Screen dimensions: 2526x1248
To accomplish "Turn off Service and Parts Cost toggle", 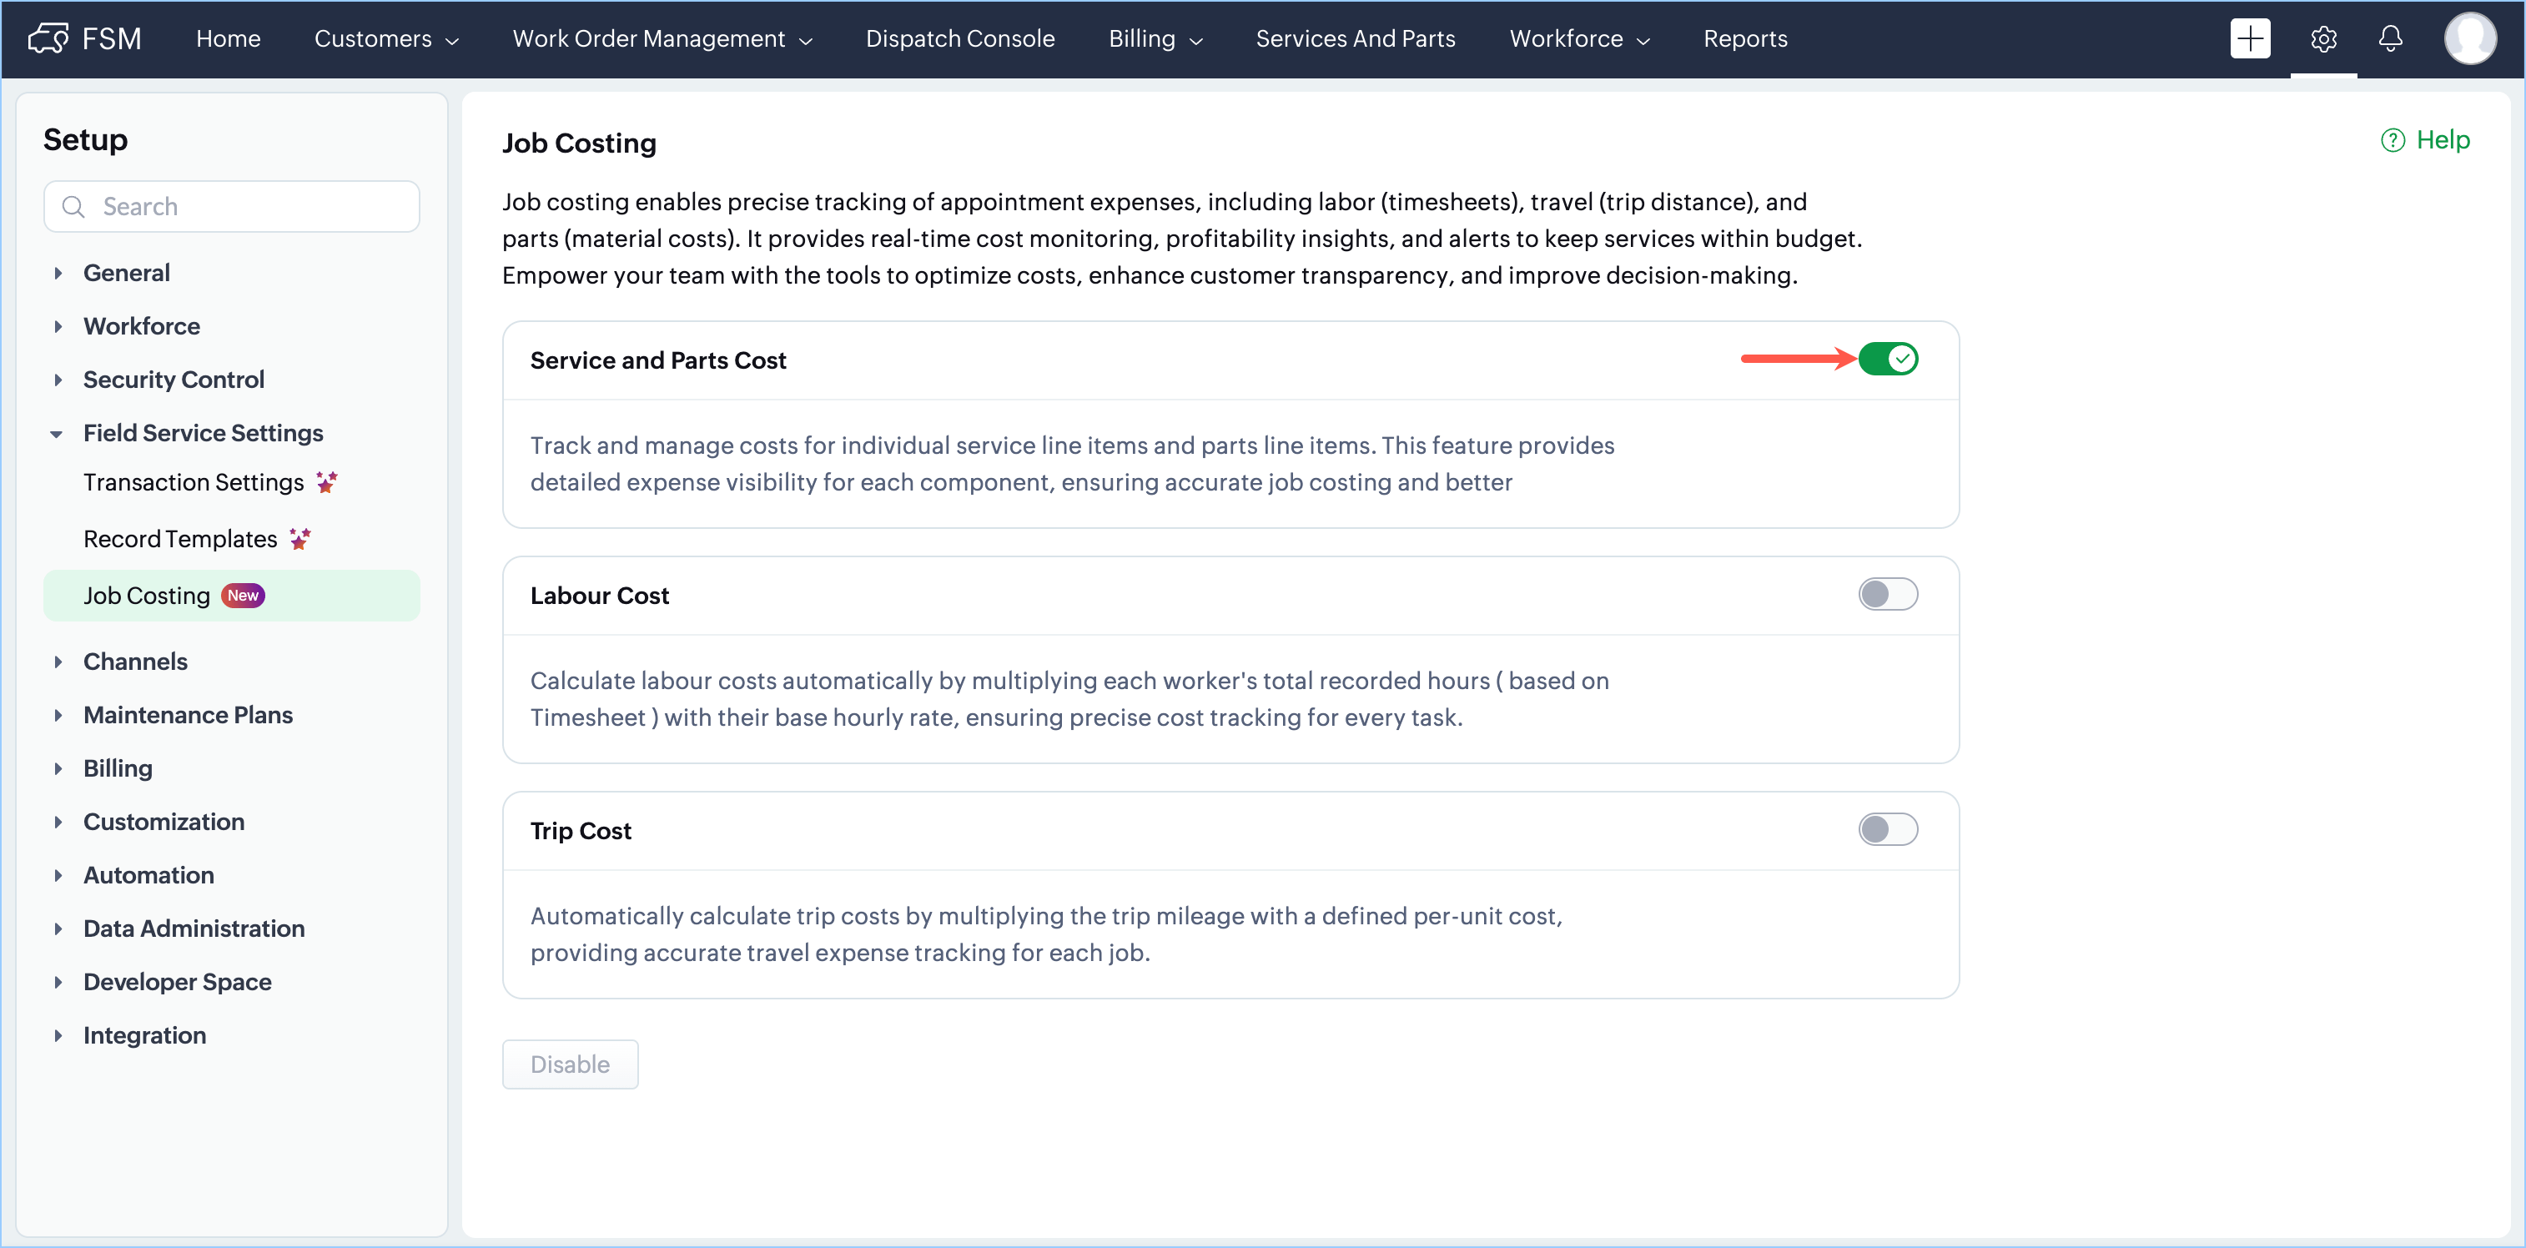I will point(1887,359).
